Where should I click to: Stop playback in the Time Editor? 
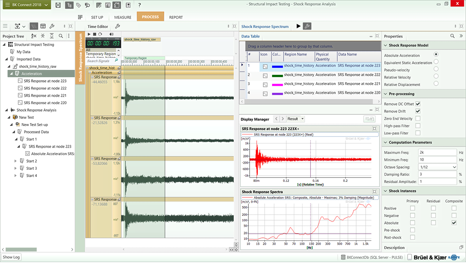pos(95,34)
